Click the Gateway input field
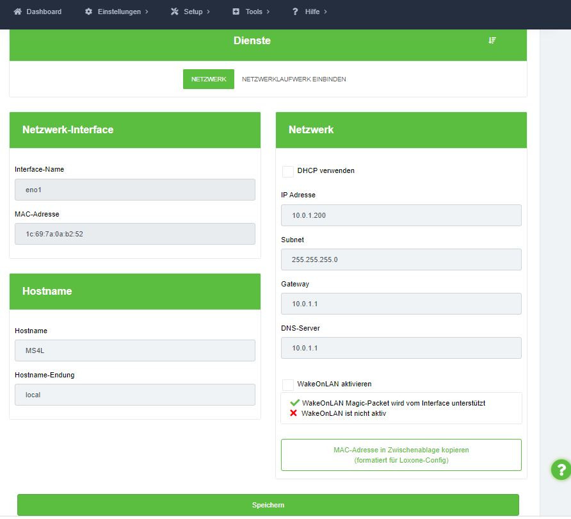This screenshot has width=571, height=519. [401, 304]
